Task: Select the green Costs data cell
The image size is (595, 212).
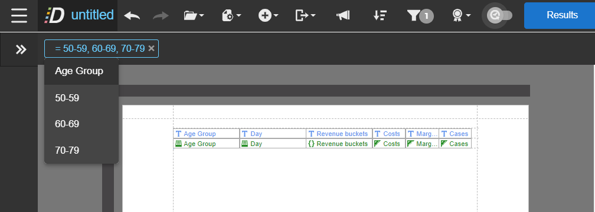Action: 389,144
